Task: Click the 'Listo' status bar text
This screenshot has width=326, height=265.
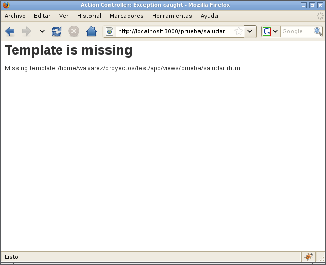Action: click(11, 257)
